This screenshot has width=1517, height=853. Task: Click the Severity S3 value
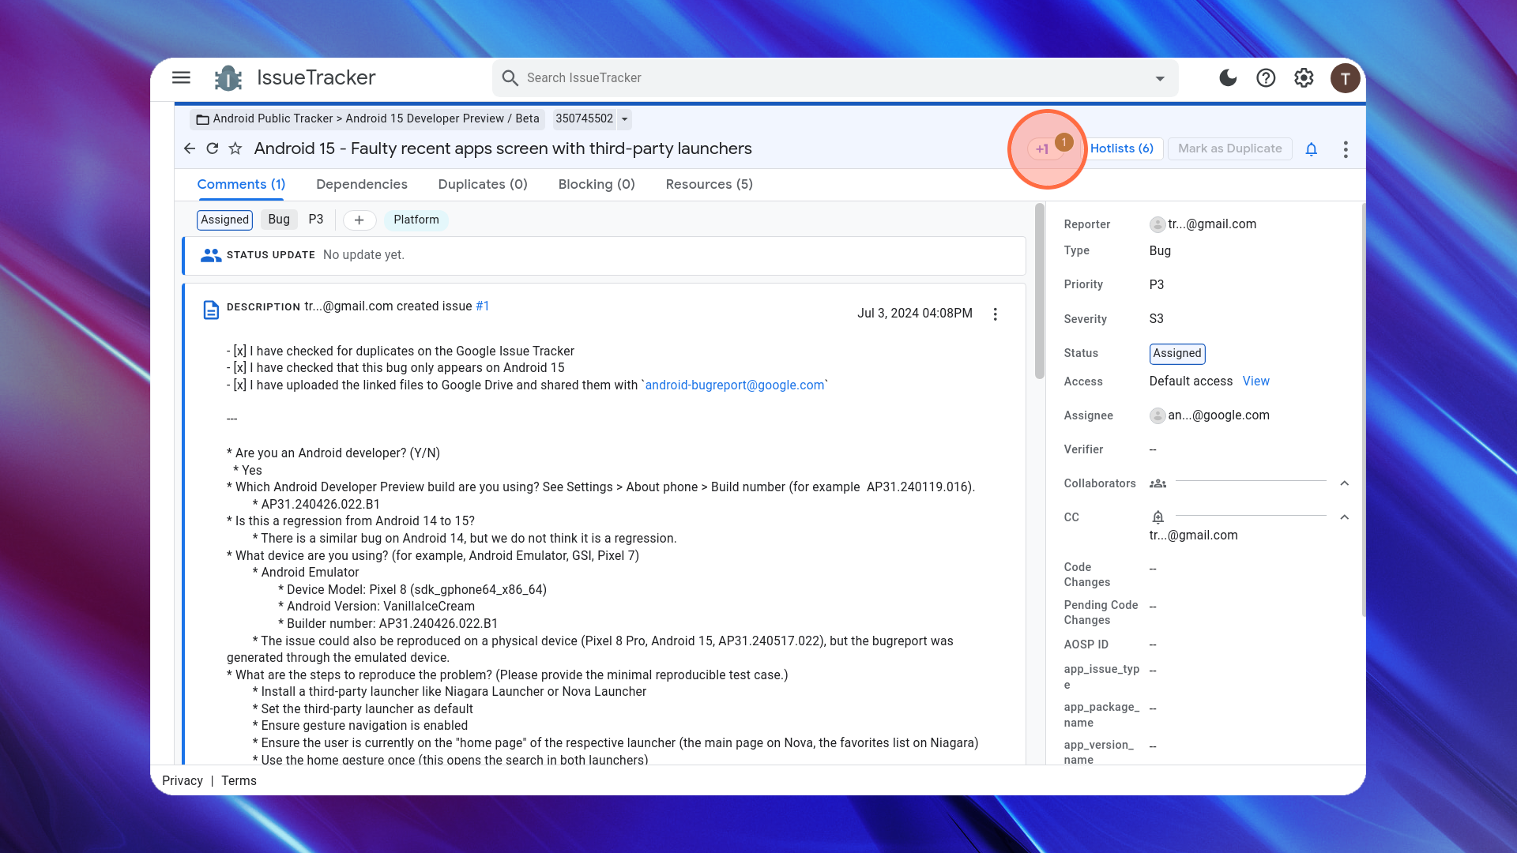coord(1157,319)
